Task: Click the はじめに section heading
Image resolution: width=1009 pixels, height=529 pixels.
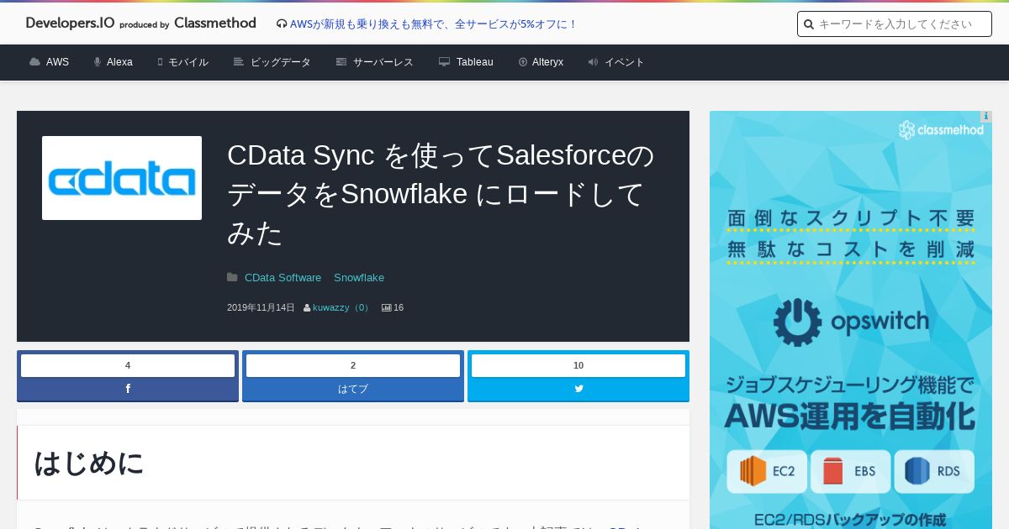Action: click(89, 464)
